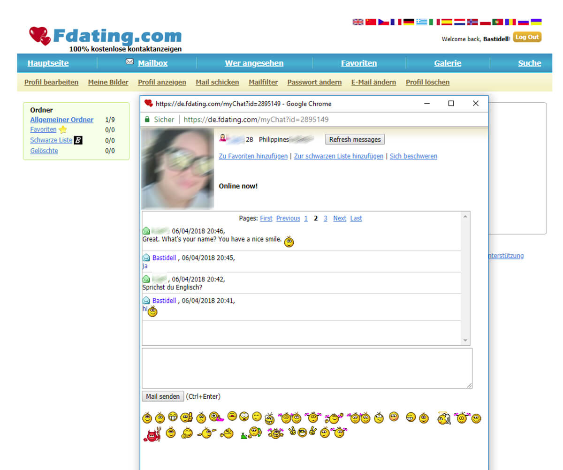Click the Portuguese flag
Viewport: 563px width, 470px height.
coord(498,22)
